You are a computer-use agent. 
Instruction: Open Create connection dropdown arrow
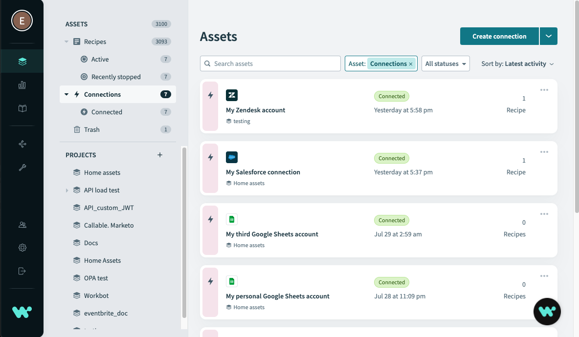pyautogui.click(x=549, y=36)
